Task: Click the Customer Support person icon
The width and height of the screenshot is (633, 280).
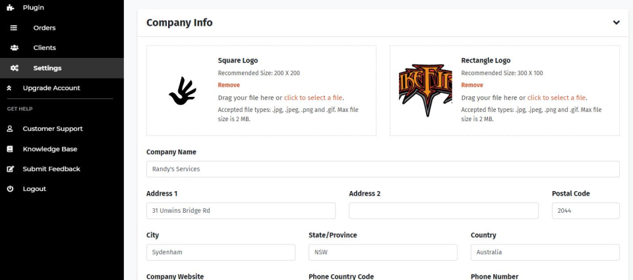Action: point(10,128)
